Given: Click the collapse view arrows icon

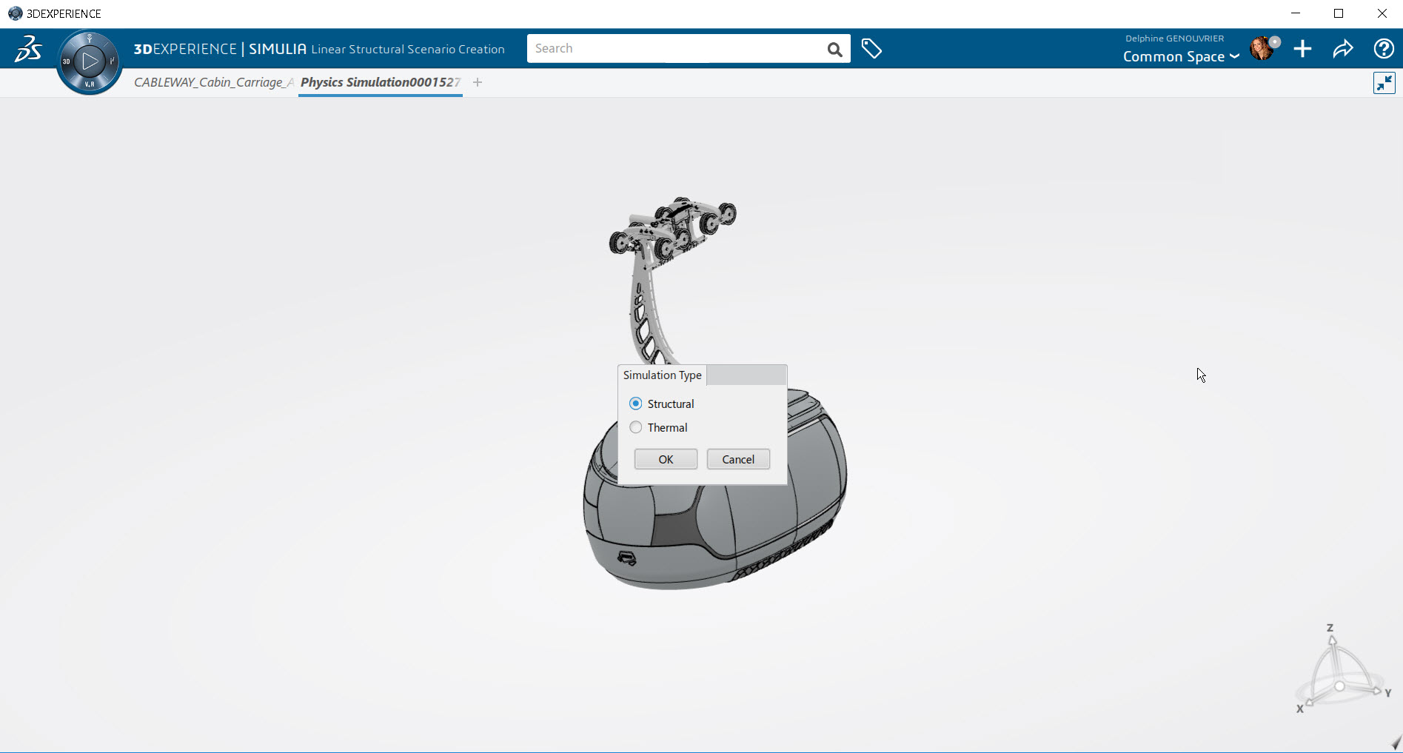Looking at the screenshot, I should [1384, 83].
